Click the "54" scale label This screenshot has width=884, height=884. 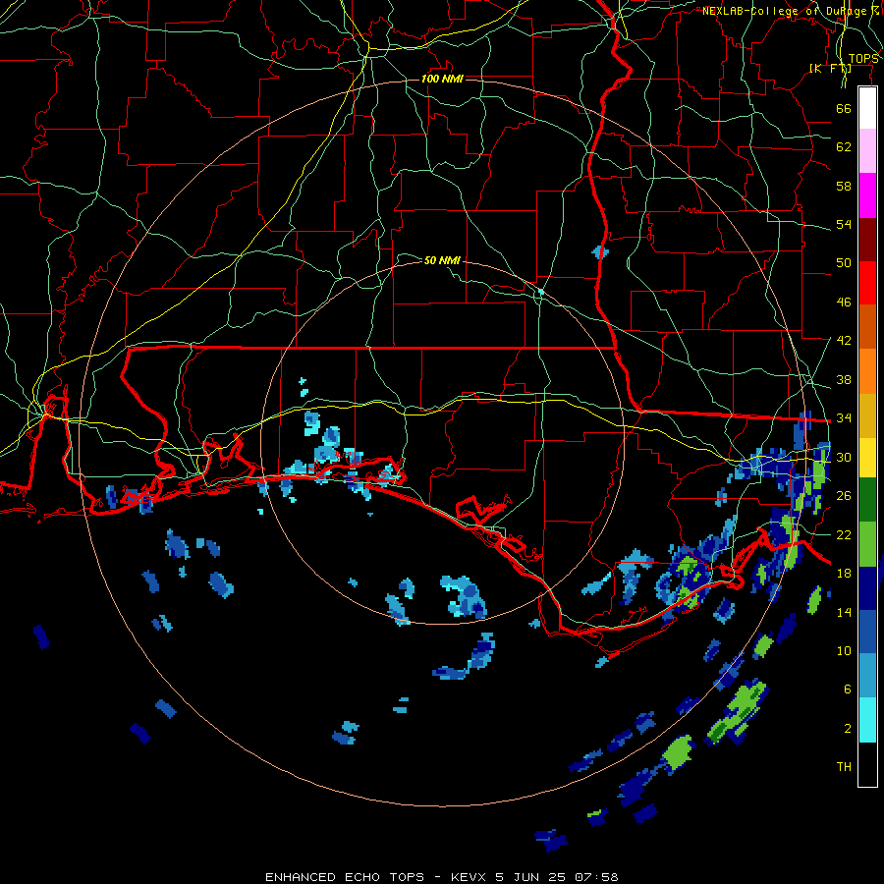click(844, 225)
